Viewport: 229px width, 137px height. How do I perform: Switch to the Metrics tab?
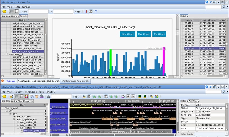coord(15,16)
